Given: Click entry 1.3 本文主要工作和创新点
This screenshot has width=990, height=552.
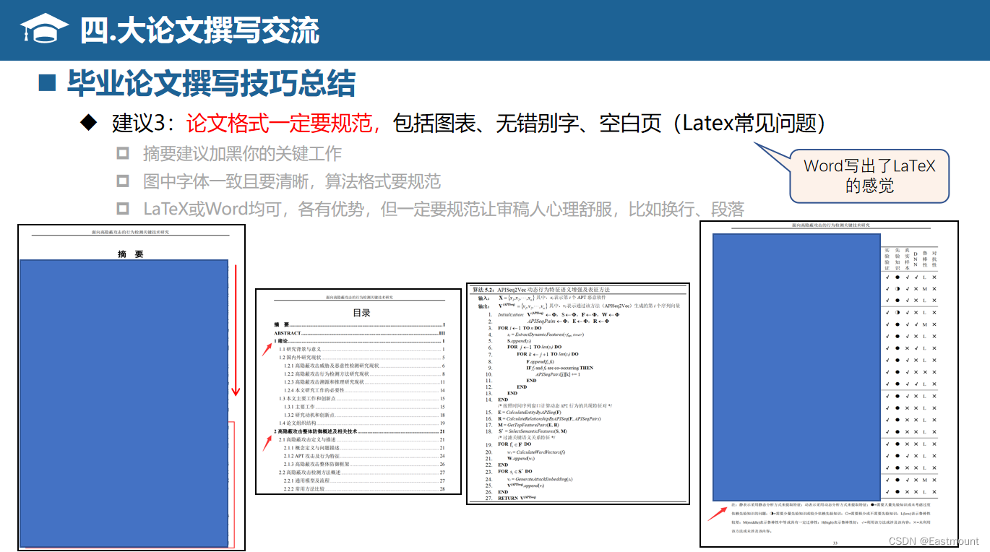Looking at the screenshot, I should tap(361, 399).
